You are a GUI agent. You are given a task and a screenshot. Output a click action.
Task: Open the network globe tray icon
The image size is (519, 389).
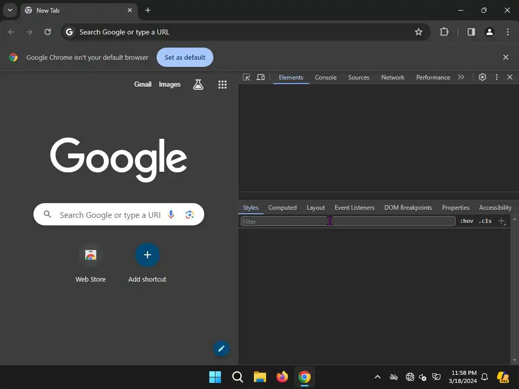tap(410, 377)
